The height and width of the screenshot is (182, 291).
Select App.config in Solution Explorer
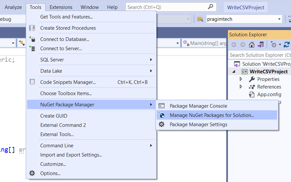click(269, 94)
